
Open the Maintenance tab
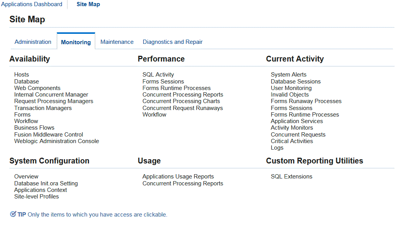pos(117,42)
